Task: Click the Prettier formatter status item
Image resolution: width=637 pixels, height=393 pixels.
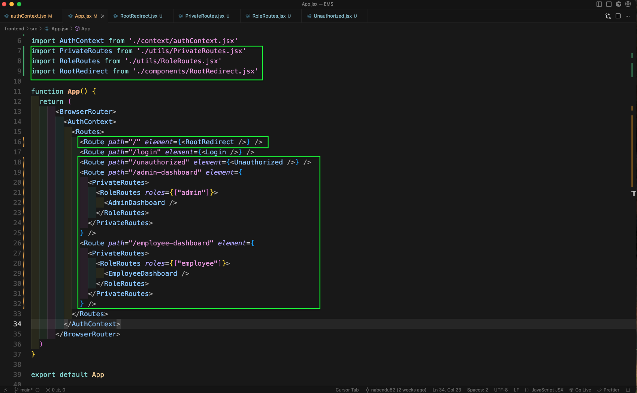Action: point(609,390)
